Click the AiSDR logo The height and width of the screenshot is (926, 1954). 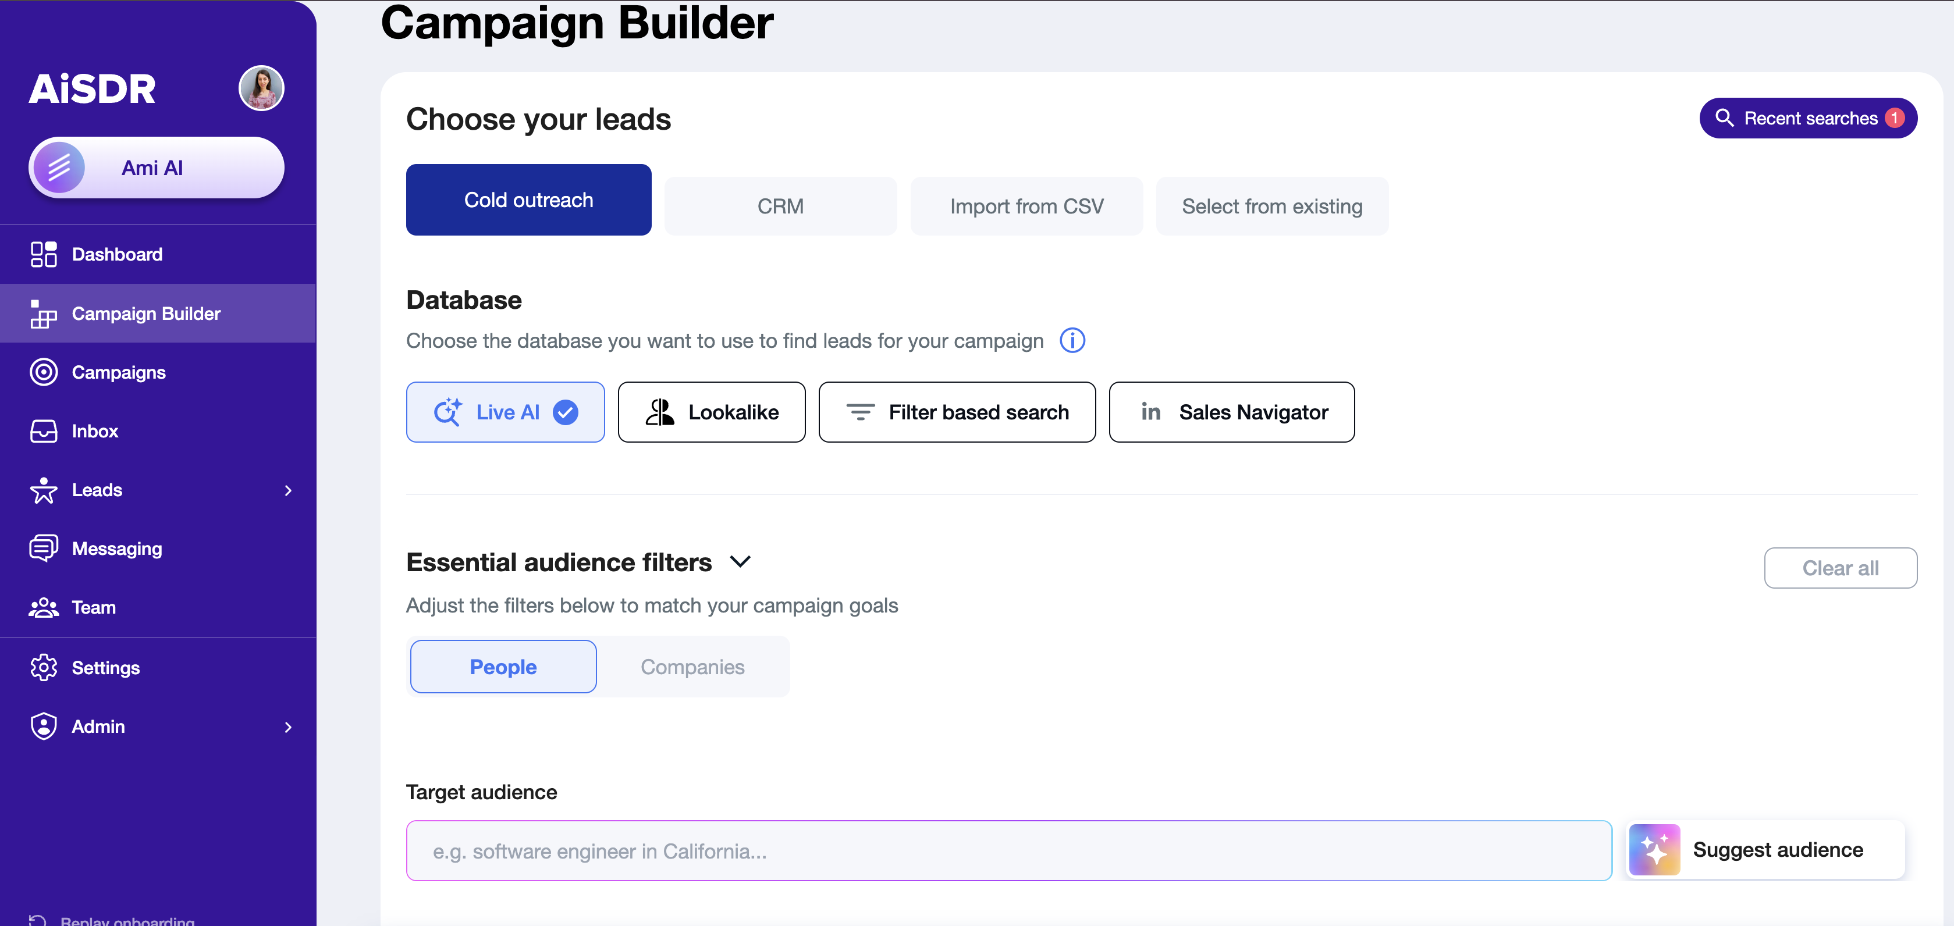(x=92, y=89)
